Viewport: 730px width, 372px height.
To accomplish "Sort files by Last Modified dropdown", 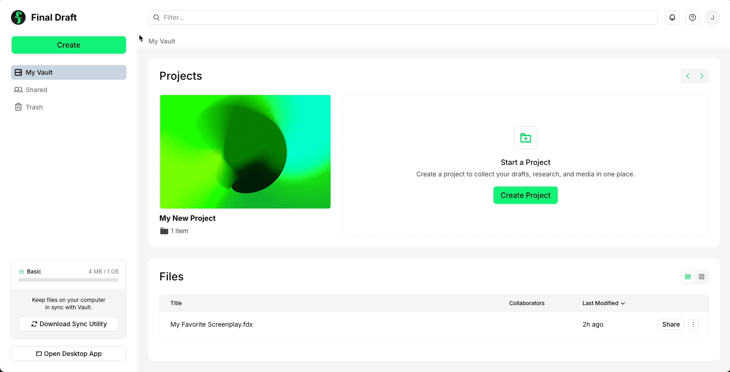I will click(604, 303).
